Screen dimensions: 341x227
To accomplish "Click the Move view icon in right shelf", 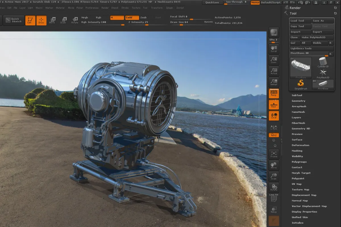I will coord(274,165).
